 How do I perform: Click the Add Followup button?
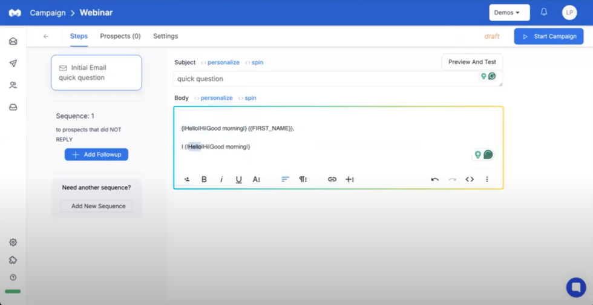point(96,154)
